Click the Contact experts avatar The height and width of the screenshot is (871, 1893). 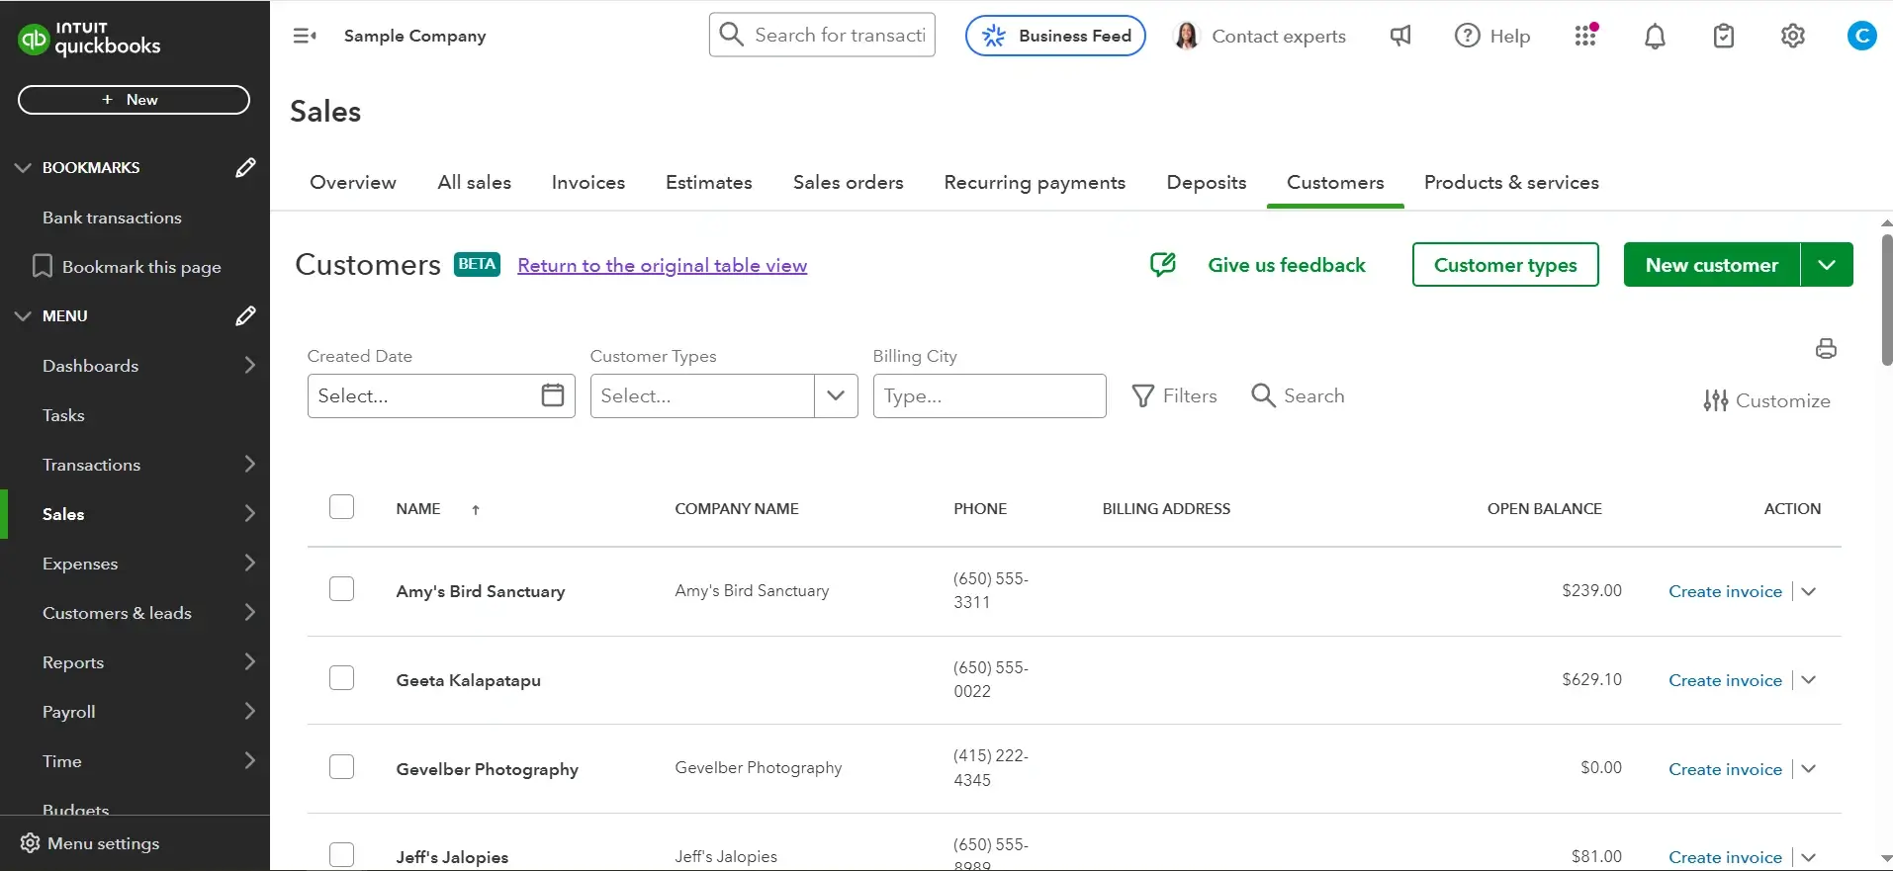click(1186, 36)
